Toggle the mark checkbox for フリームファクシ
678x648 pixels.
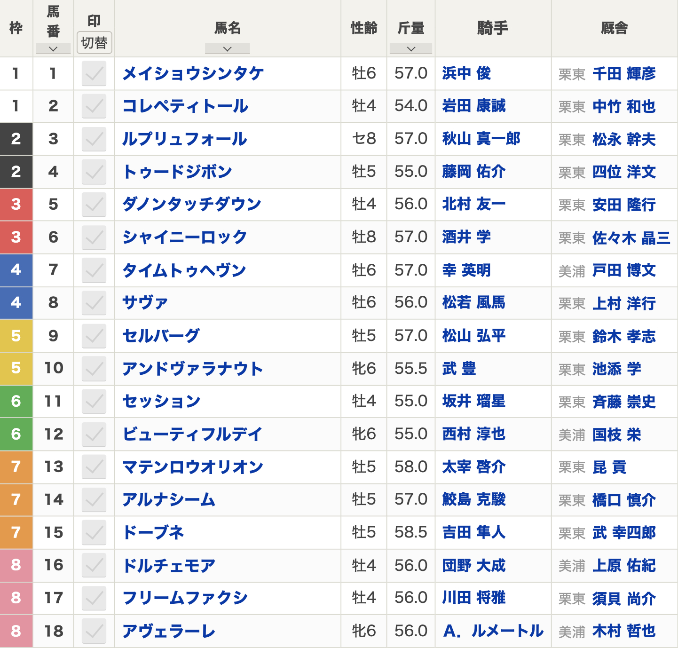tap(94, 598)
